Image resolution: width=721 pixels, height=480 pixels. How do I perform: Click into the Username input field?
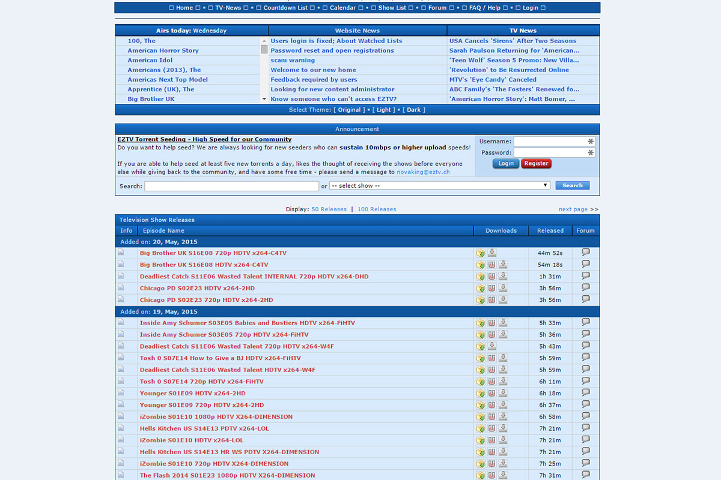550,142
